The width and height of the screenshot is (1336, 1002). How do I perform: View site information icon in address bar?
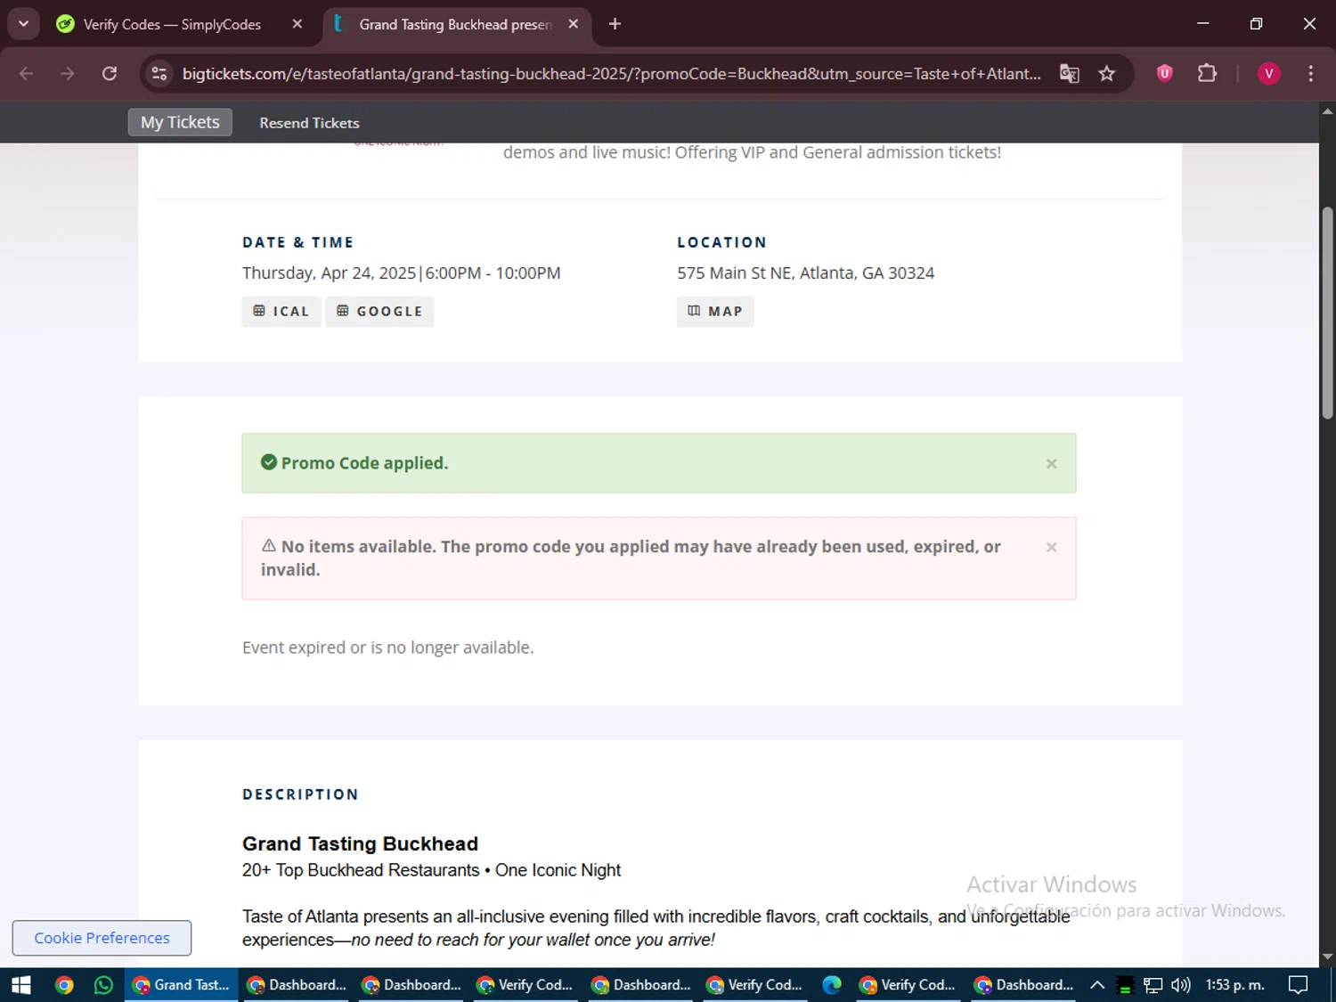click(x=159, y=73)
